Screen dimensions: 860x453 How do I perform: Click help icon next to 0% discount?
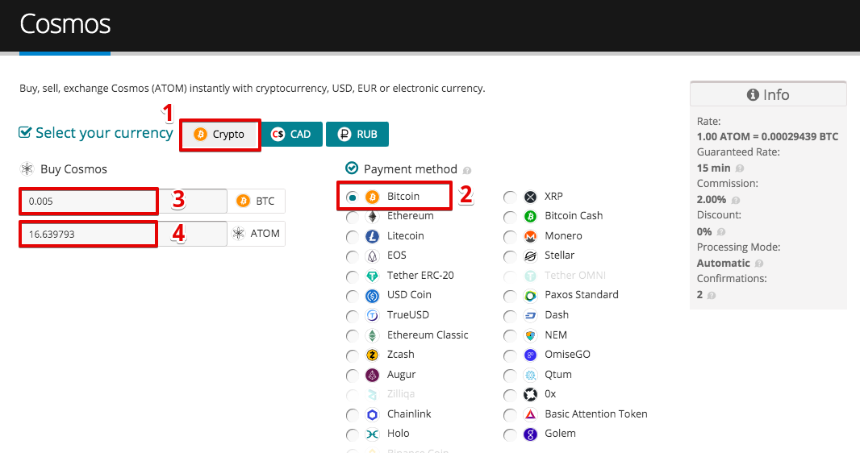(721, 231)
